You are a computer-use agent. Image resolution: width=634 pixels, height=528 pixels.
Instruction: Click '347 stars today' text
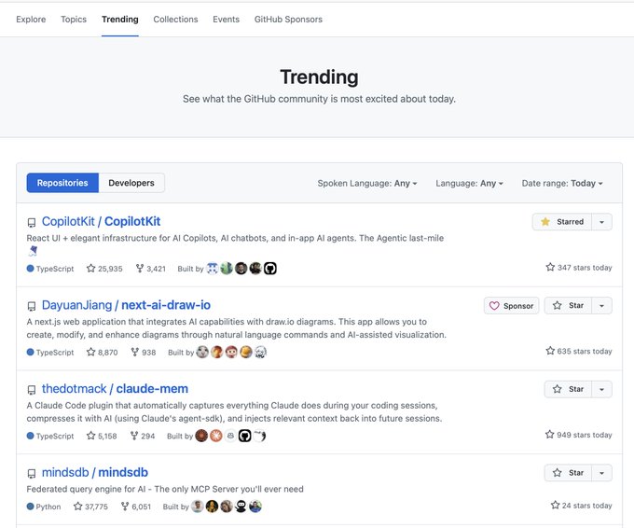click(x=585, y=268)
